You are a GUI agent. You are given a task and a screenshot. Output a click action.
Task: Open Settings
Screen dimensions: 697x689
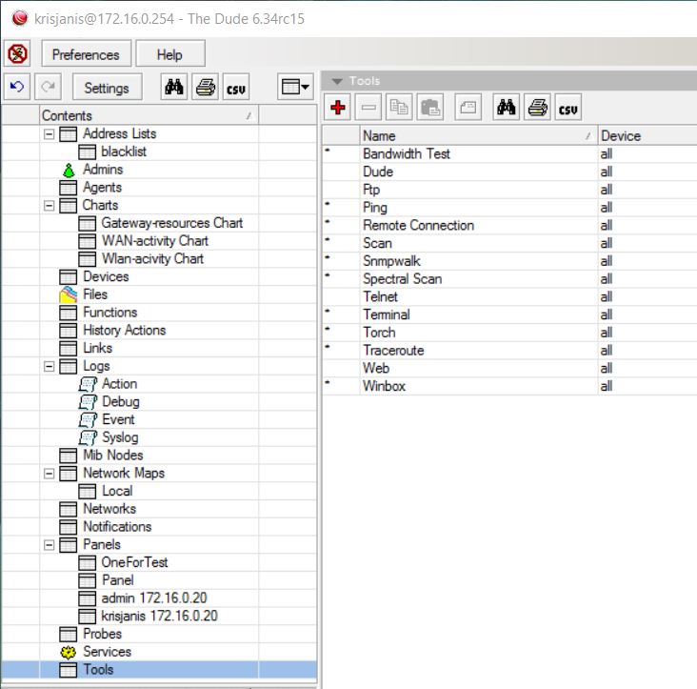pos(108,87)
